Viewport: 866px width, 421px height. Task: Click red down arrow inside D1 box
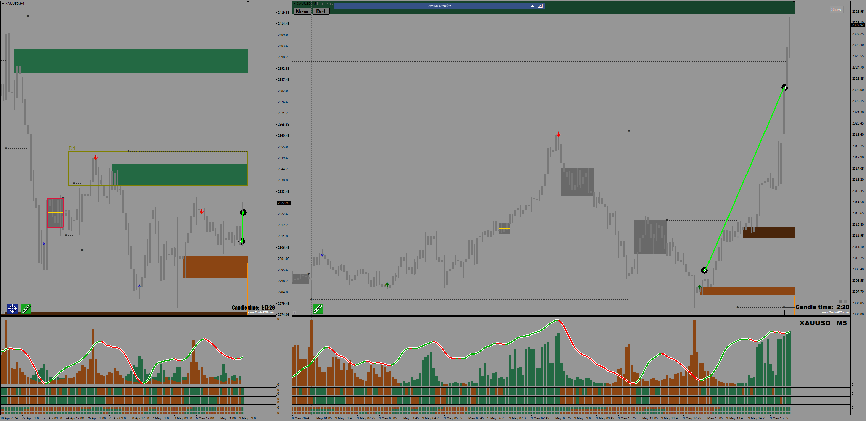(96, 158)
